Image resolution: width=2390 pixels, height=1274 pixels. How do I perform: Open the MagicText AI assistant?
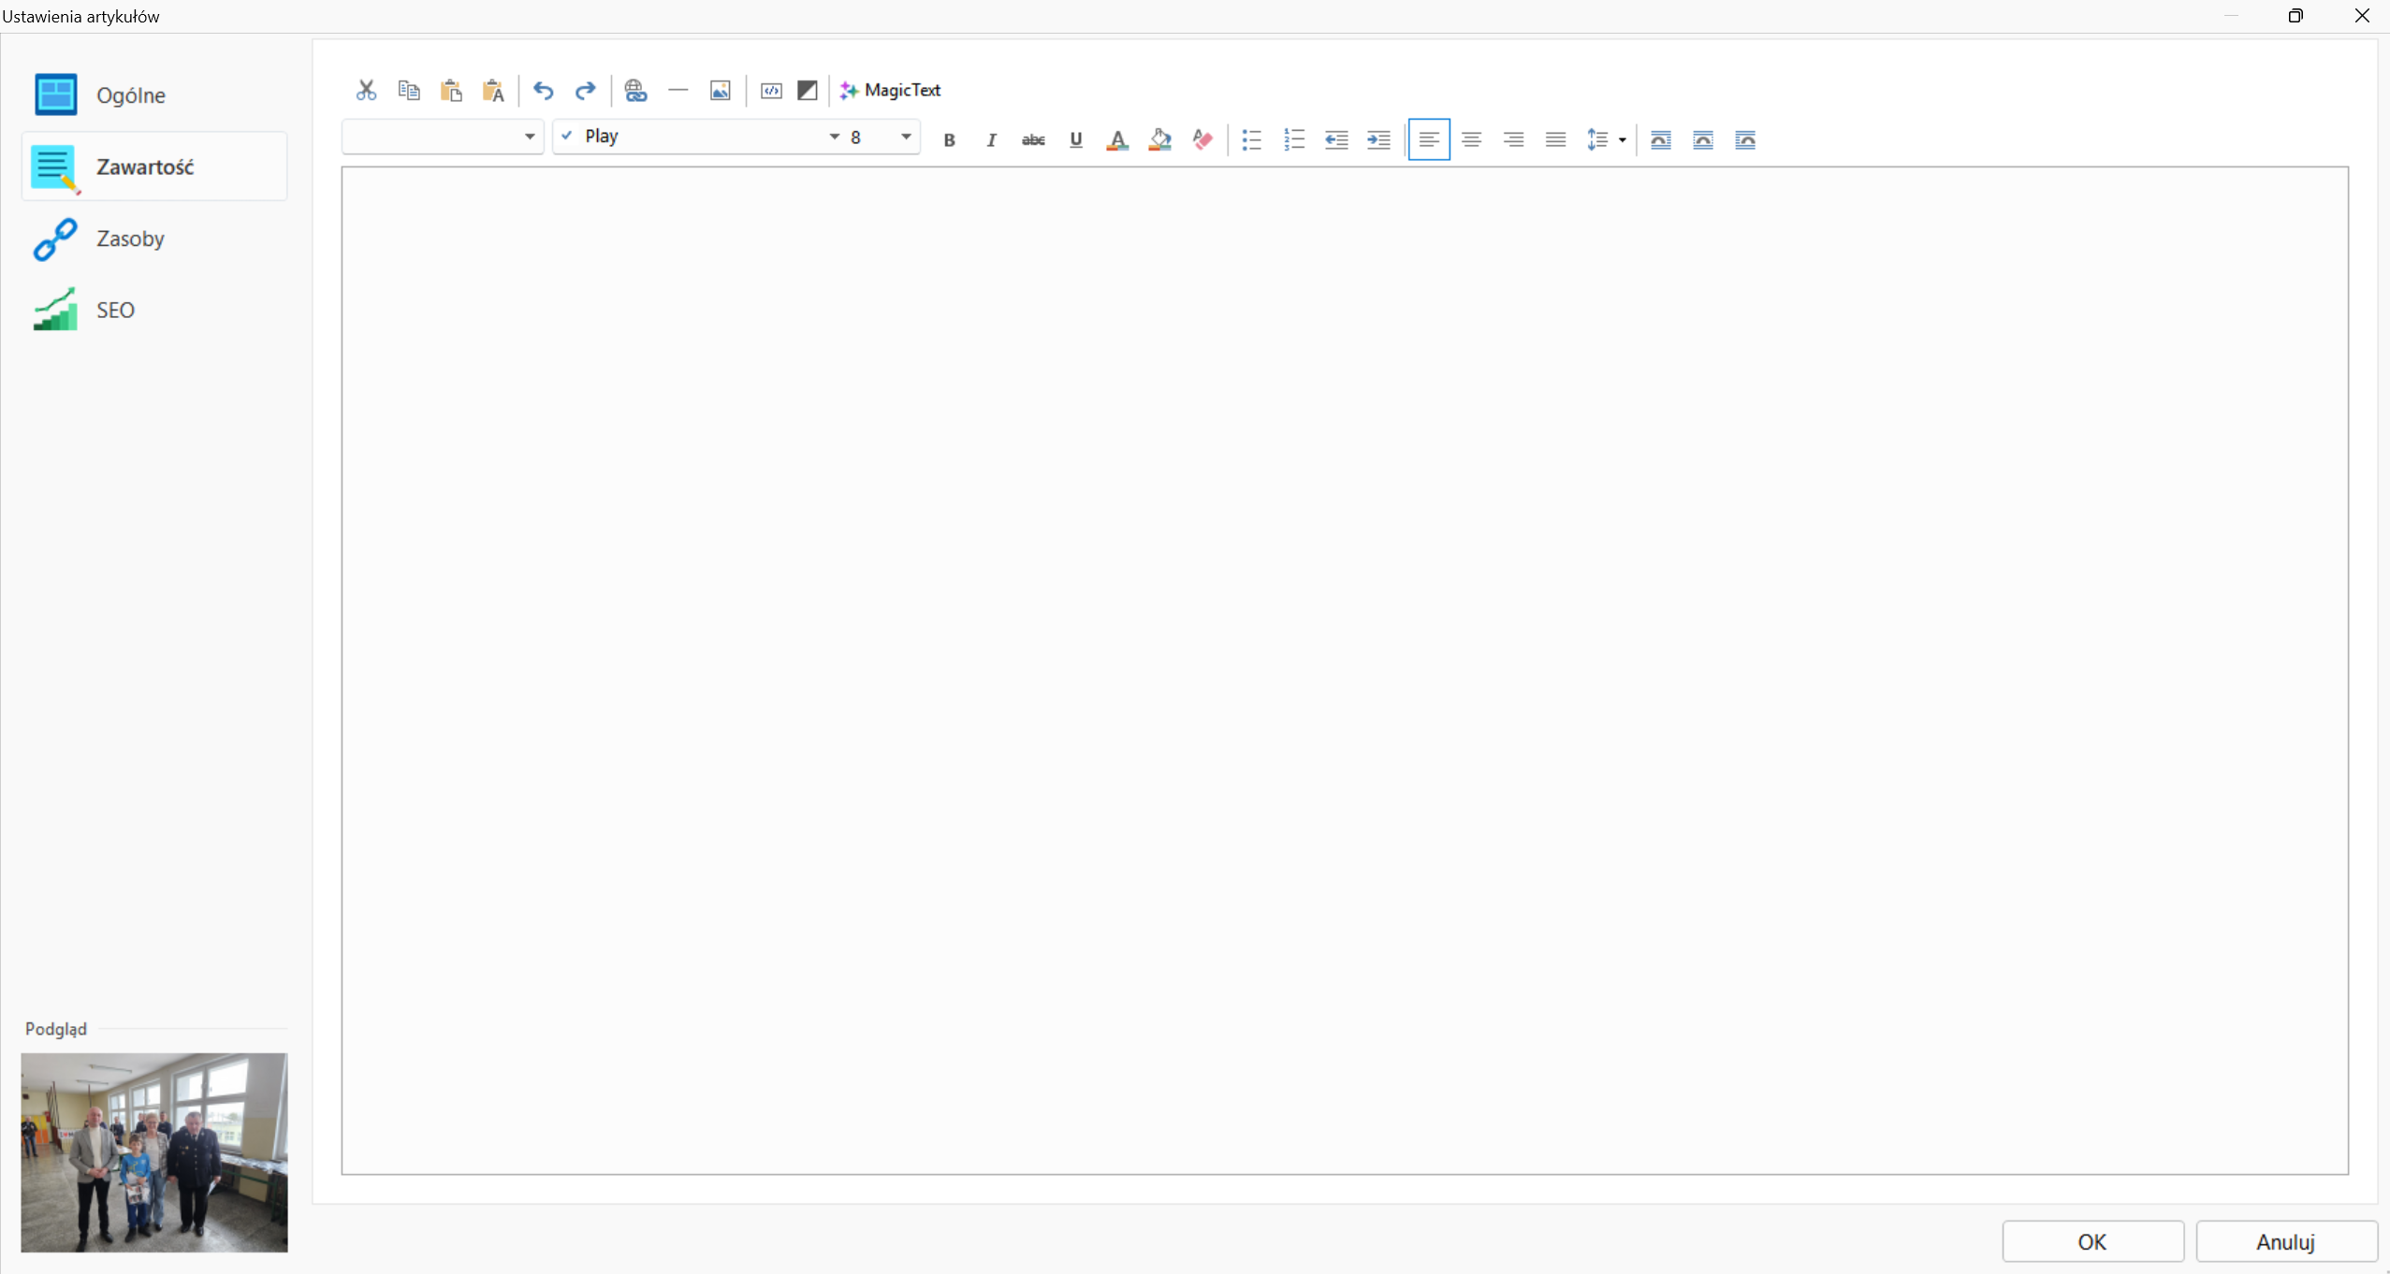pos(891,91)
